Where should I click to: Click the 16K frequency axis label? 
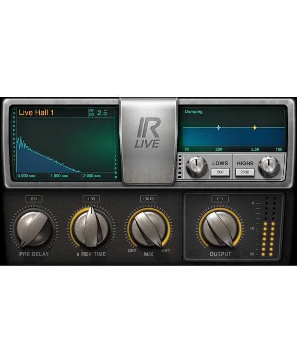click(279, 149)
